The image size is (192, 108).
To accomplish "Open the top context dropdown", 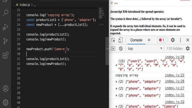I will click(x=145, y=49).
